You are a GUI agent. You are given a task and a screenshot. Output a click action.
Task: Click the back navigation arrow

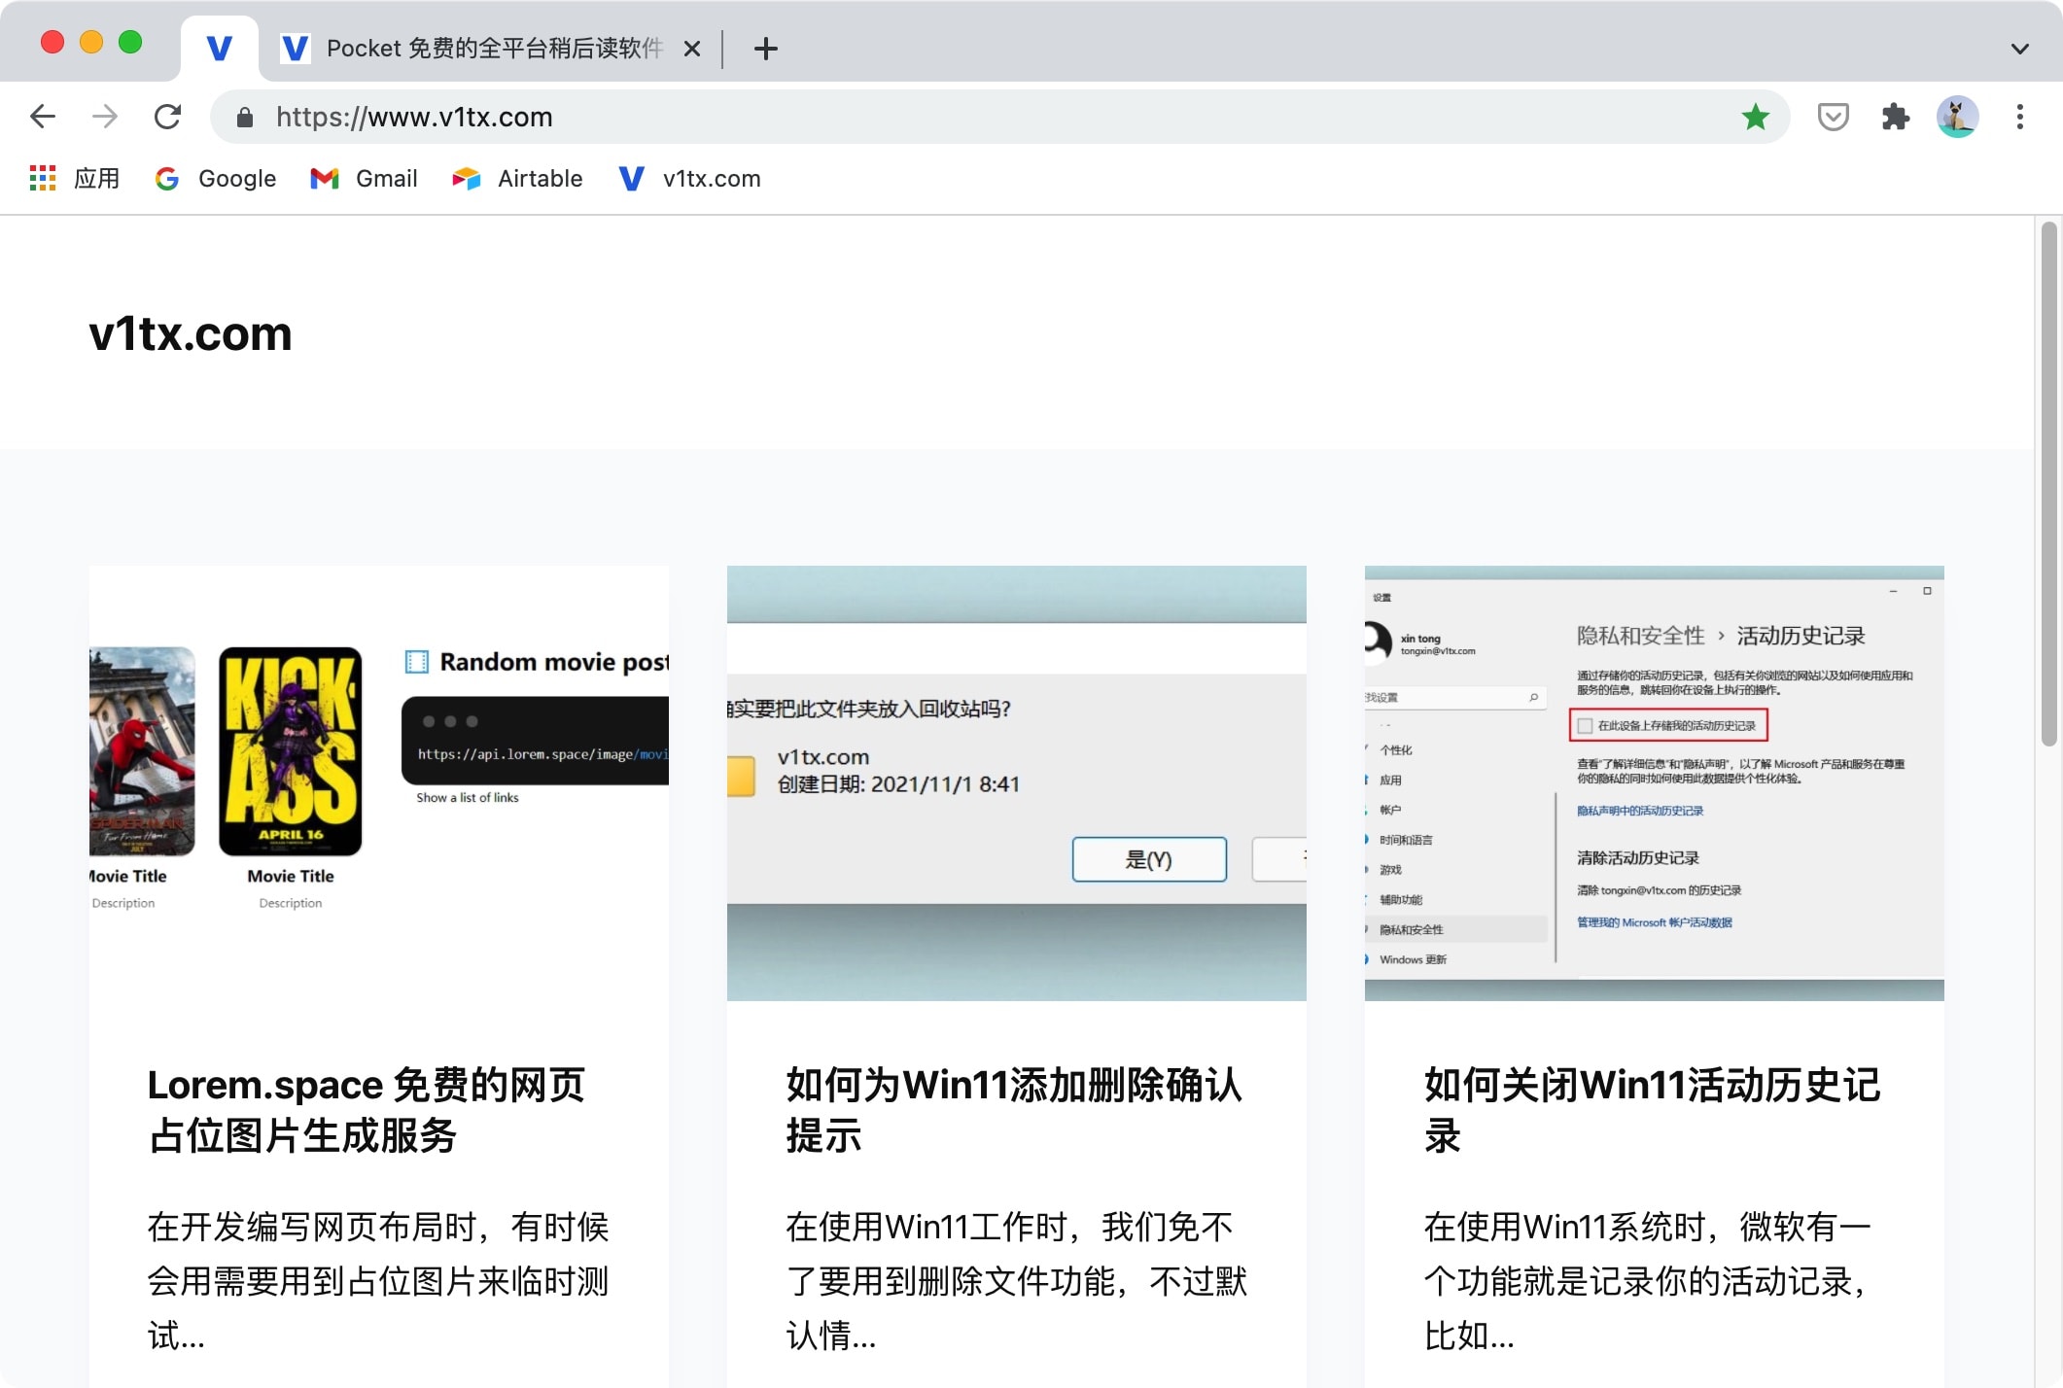coord(43,117)
